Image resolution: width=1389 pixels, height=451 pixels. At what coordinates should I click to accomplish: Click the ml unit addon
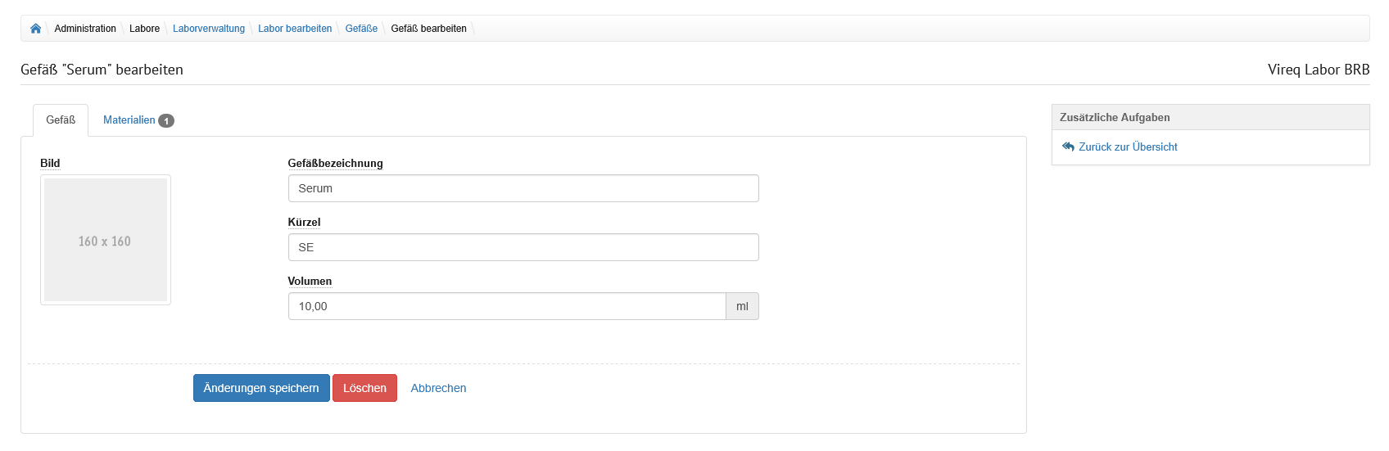point(742,306)
